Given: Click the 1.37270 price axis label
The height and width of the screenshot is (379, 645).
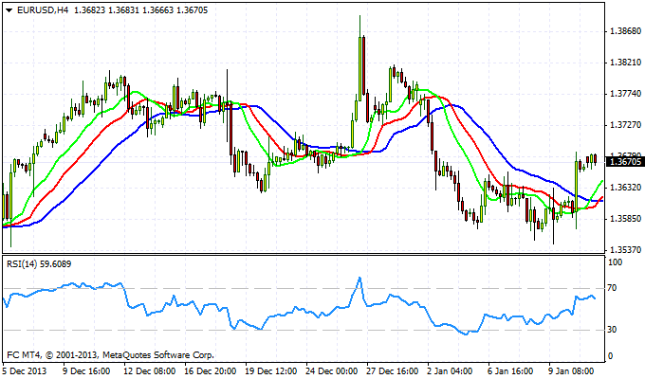Looking at the screenshot, I should [x=626, y=124].
